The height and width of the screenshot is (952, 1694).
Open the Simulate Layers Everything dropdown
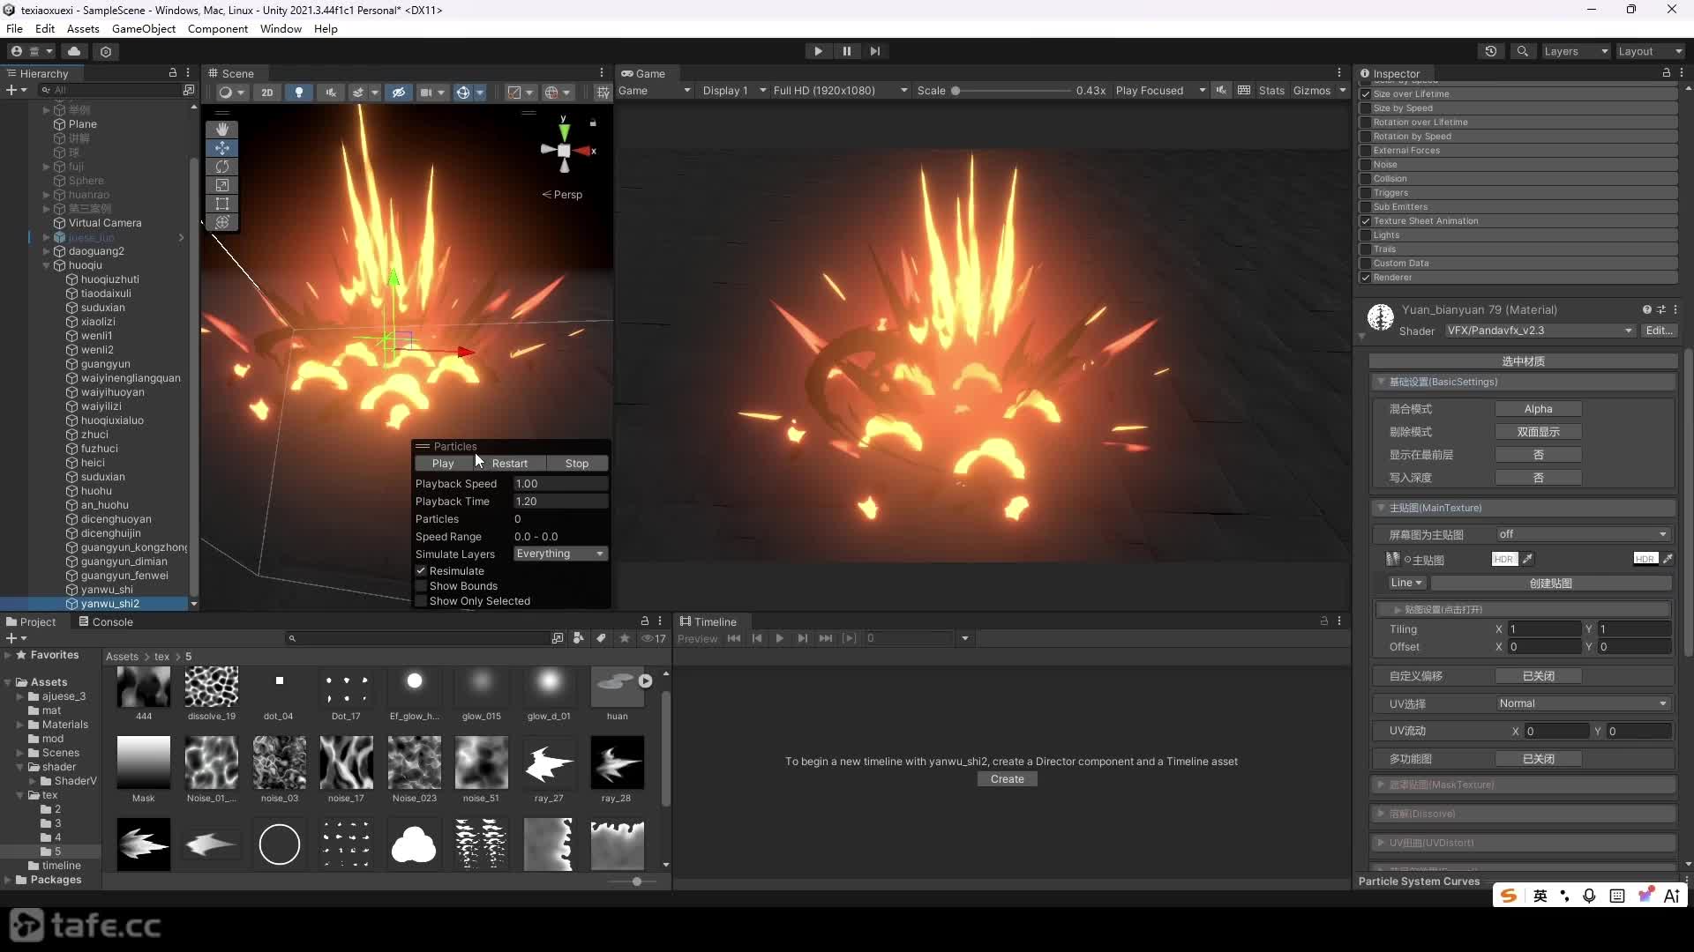point(560,554)
